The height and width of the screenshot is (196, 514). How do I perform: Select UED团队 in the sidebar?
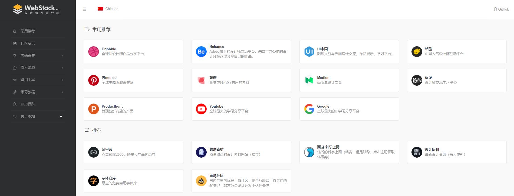click(x=28, y=104)
